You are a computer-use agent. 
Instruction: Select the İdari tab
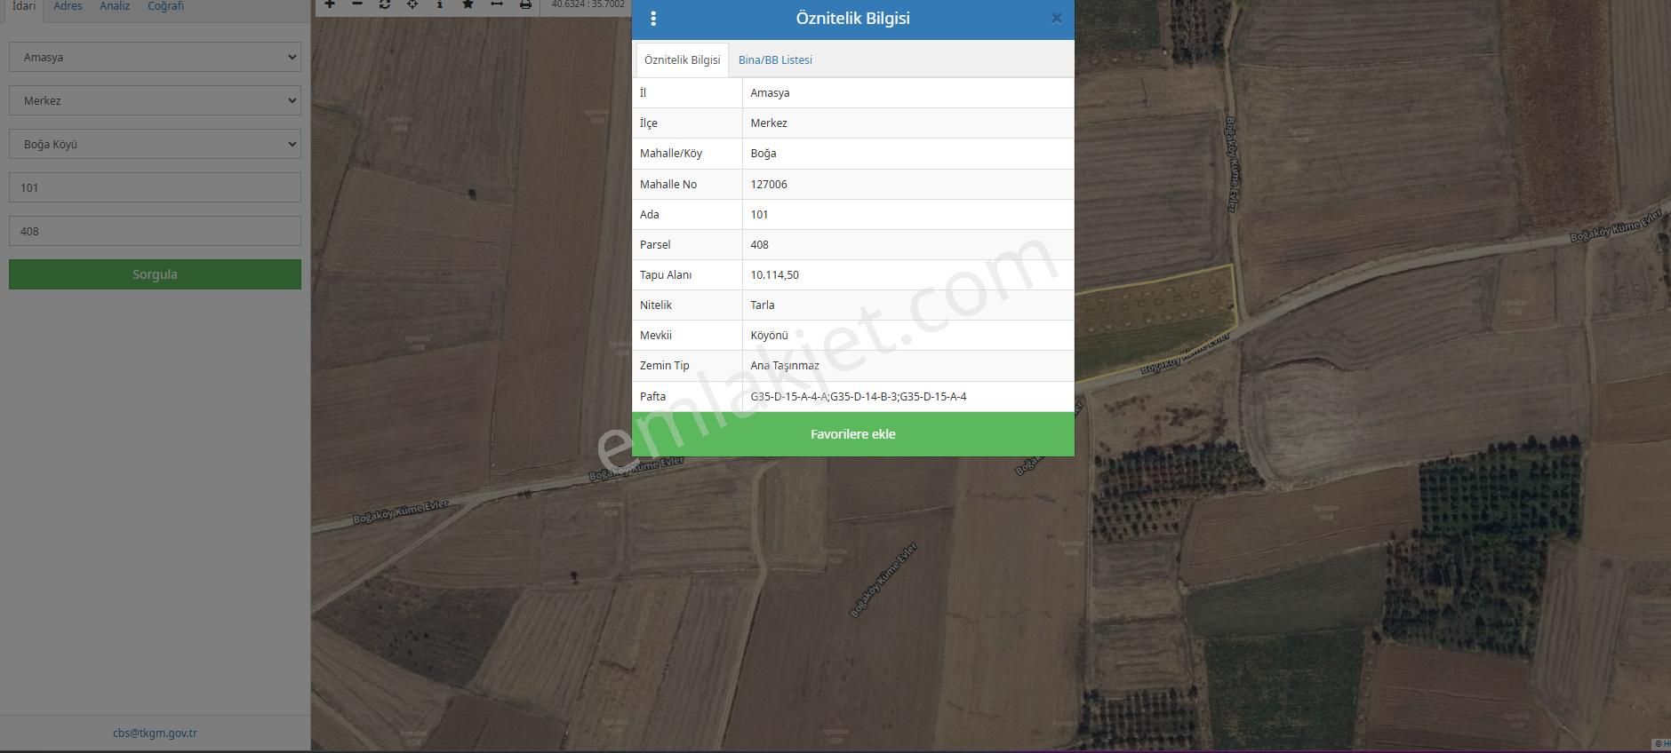click(x=23, y=6)
